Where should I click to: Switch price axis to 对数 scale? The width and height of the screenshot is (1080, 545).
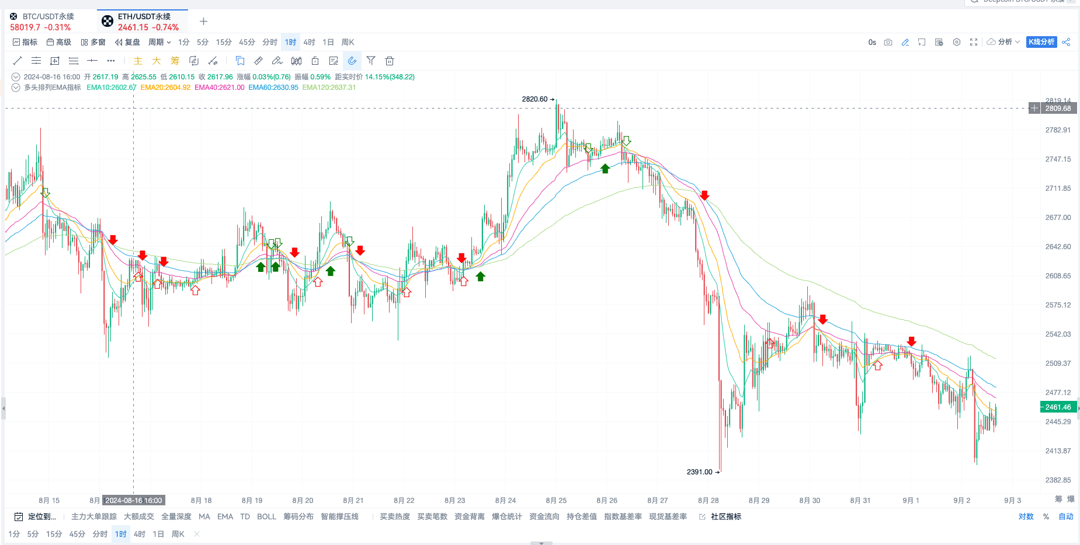point(1026,516)
